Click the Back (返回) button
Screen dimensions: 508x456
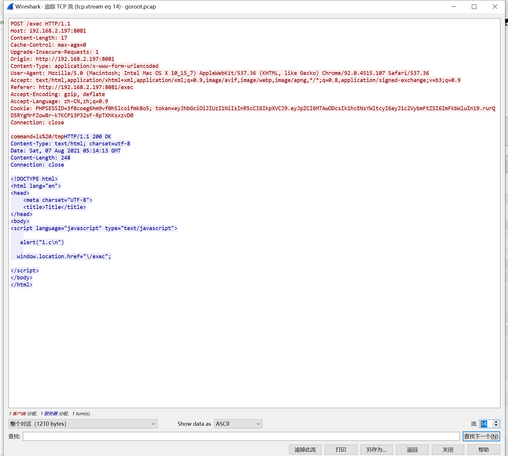point(412,450)
